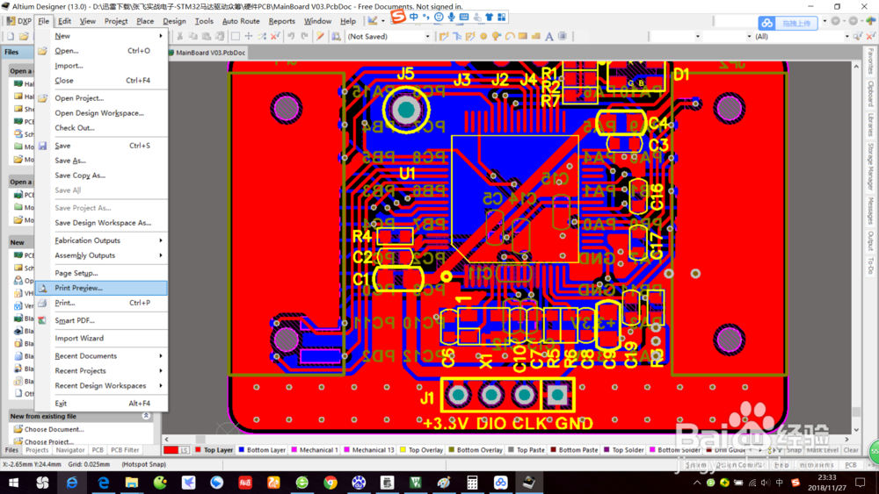The image size is (879, 494).
Task: Switch to the Top Paste layer tab
Action: (526, 450)
